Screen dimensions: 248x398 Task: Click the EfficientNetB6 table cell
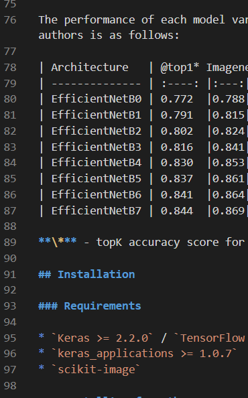click(97, 195)
